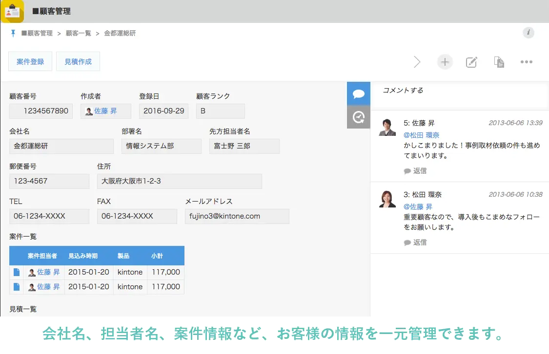The height and width of the screenshot is (354, 549).
Task: Open first case row document icon
Action: pyautogui.click(x=17, y=272)
